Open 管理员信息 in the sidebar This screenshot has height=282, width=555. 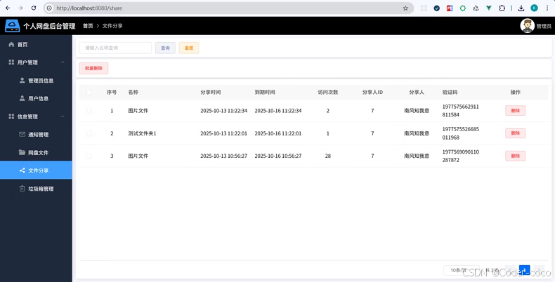(36, 80)
